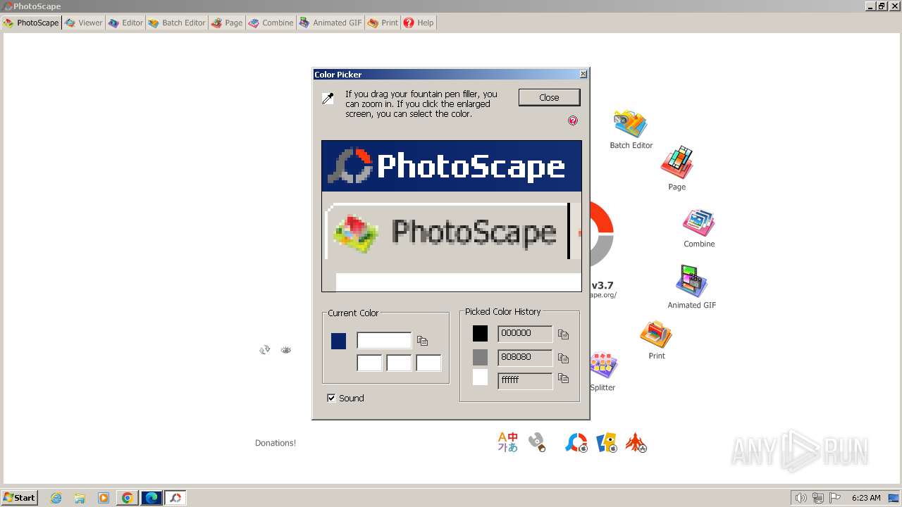Click the Color Picker title bar text
This screenshot has width=902, height=507.
coord(338,75)
